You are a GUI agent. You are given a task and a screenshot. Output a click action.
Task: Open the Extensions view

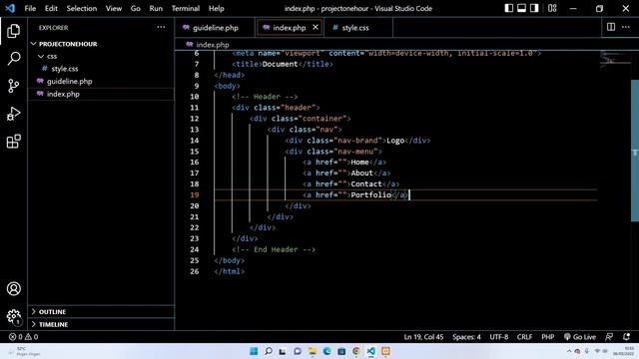(x=13, y=142)
